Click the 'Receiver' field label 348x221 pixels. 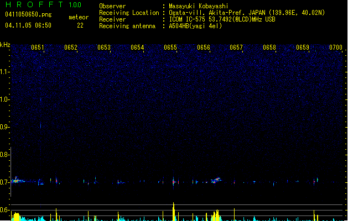tap(112, 19)
